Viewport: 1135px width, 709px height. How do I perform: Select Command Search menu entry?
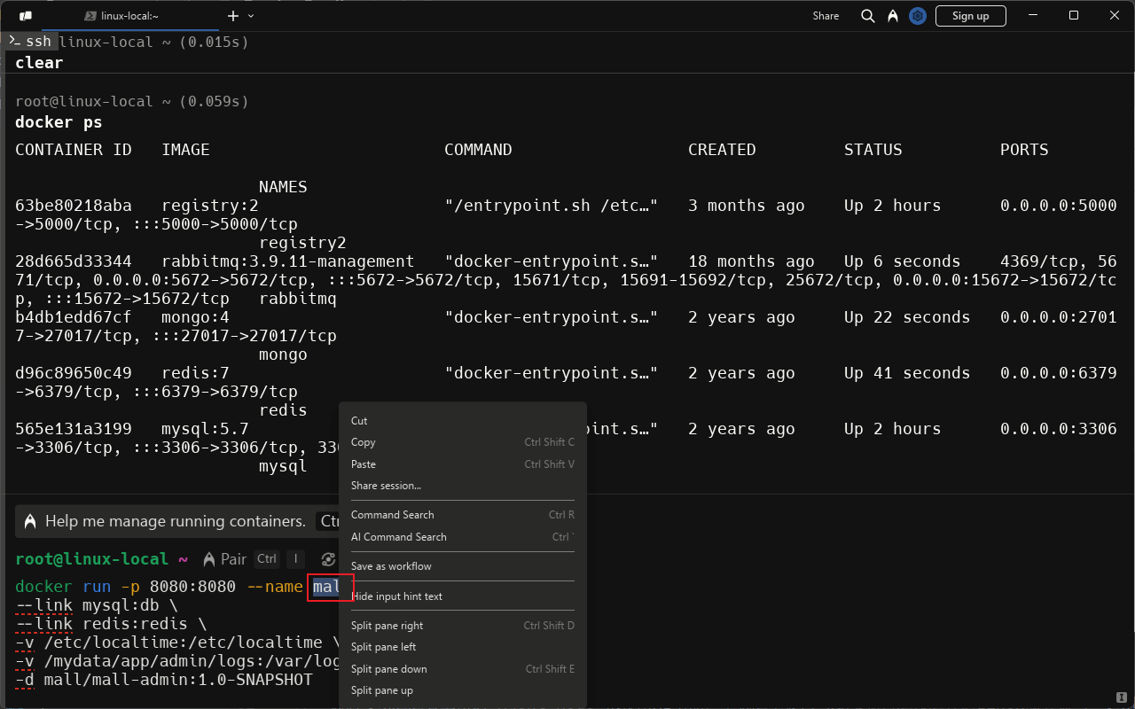[x=392, y=515]
